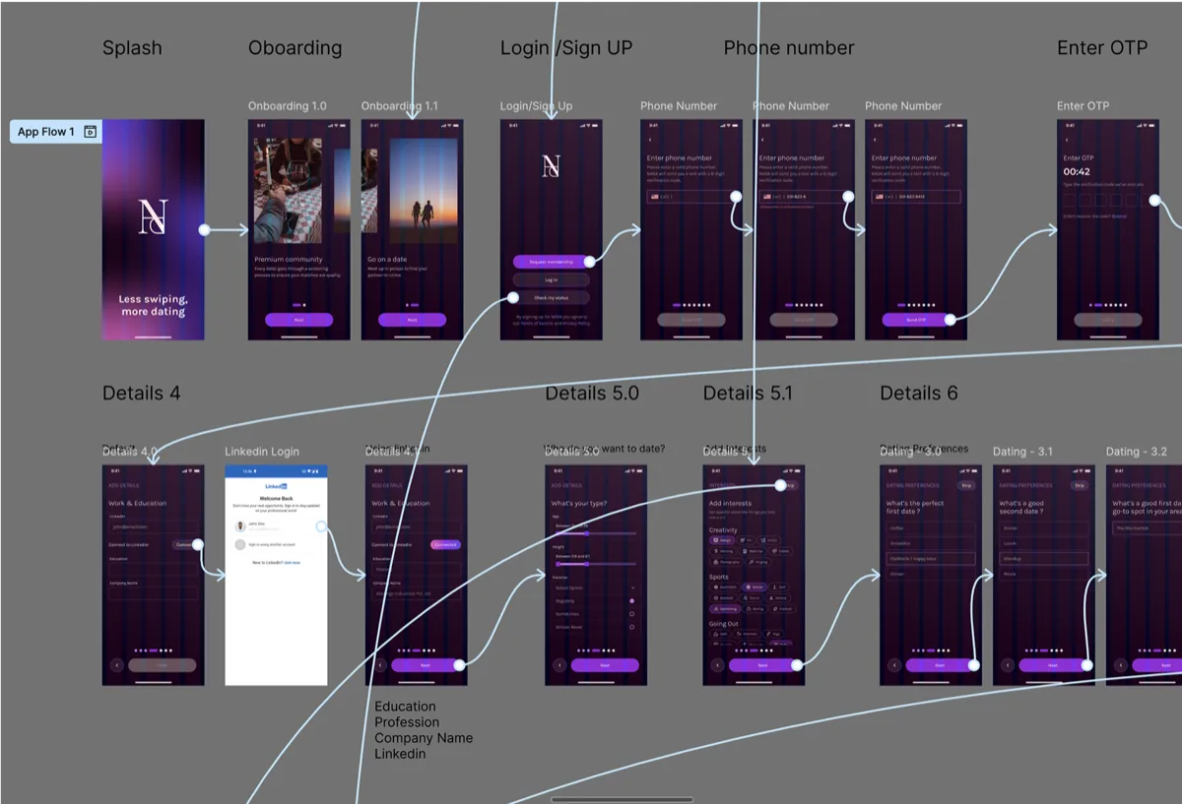Image resolution: width=1182 pixels, height=804 pixels.
Task: Click back arrow on Details 4.0 screen
Action: click(116, 665)
